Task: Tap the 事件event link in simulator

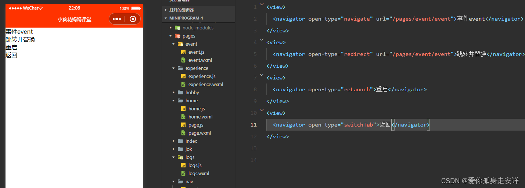Action: click(19, 32)
